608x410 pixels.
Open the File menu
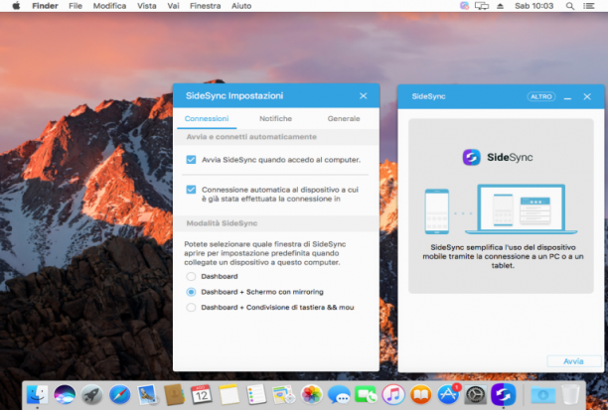click(76, 6)
